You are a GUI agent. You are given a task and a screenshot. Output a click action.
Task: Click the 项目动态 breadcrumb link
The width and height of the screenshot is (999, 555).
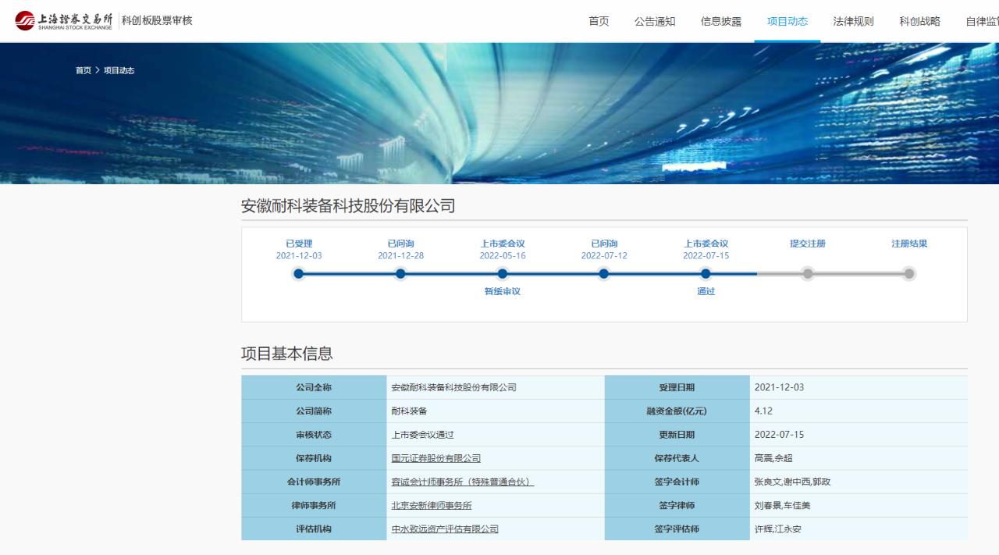tap(119, 70)
